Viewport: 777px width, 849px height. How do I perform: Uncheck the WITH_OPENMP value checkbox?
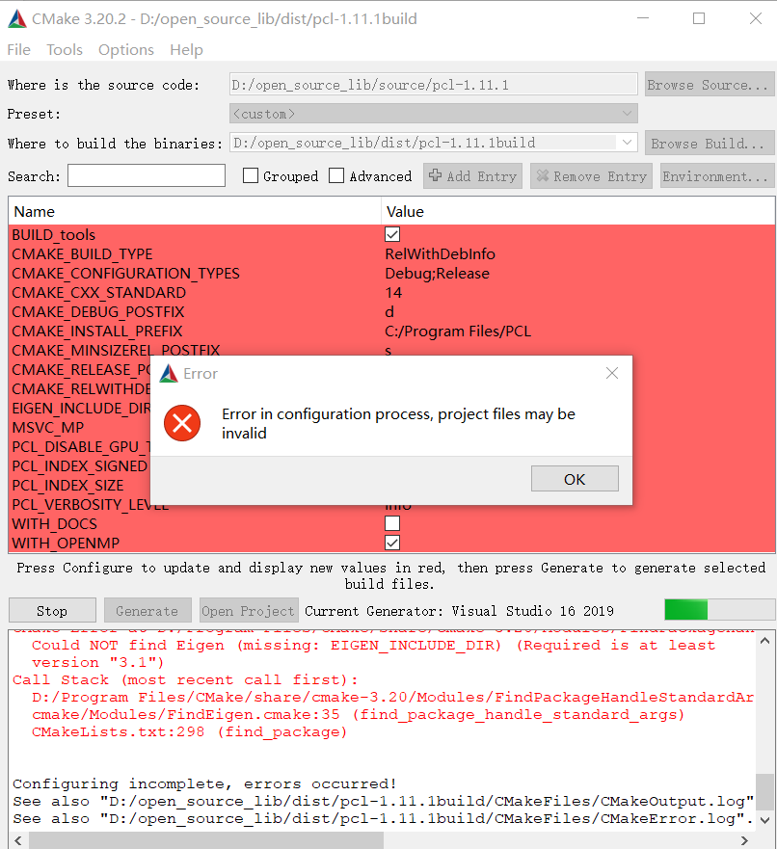click(391, 543)
